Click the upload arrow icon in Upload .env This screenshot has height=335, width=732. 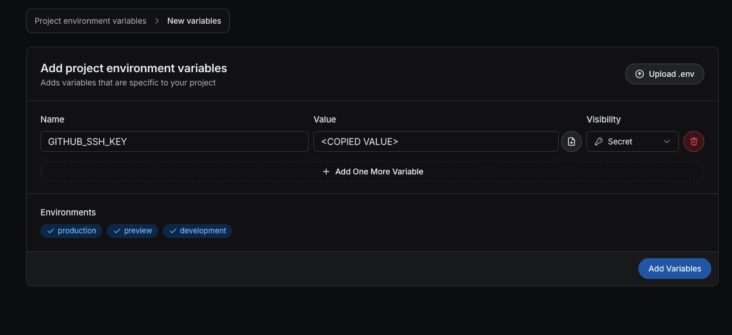click(x=639, y=74)
